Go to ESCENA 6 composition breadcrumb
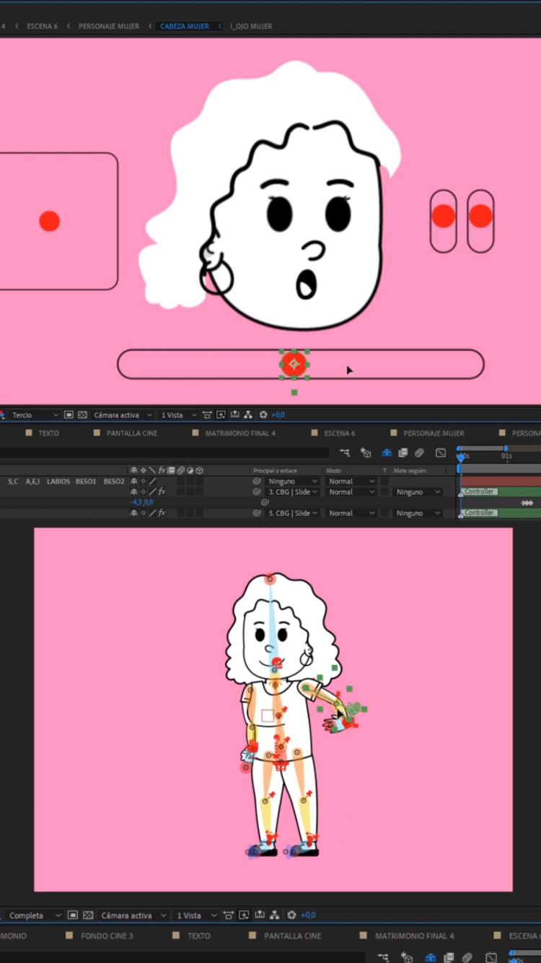The image size is (541, 963). click(42, 26)
